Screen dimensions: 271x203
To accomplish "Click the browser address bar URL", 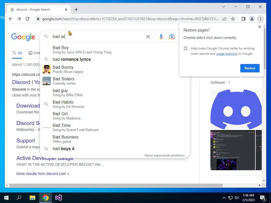I will click(130, 19).
